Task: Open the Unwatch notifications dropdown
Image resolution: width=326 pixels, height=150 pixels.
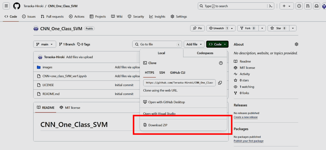Action: pyautogui.click(x=221, y=28)
